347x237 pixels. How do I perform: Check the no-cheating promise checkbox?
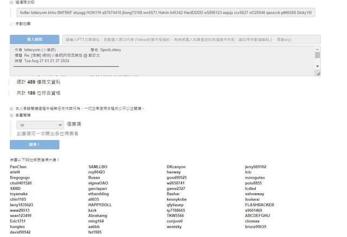[x=12, y=108]
